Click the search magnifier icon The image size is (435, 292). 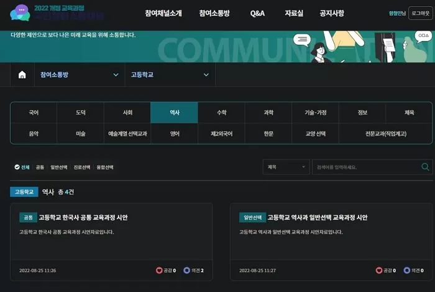point(425,167)
